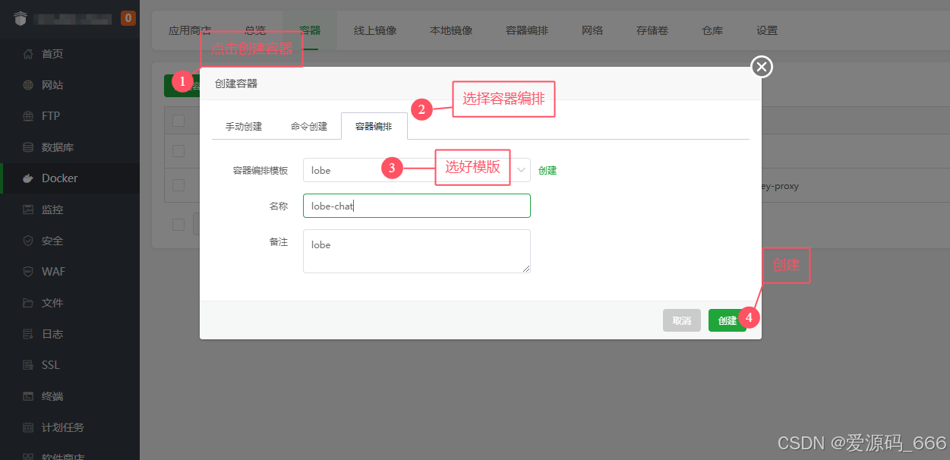Click the 日志 log icon in sidebar
Viewport: 950px width, 460px height.
point(28,334)
